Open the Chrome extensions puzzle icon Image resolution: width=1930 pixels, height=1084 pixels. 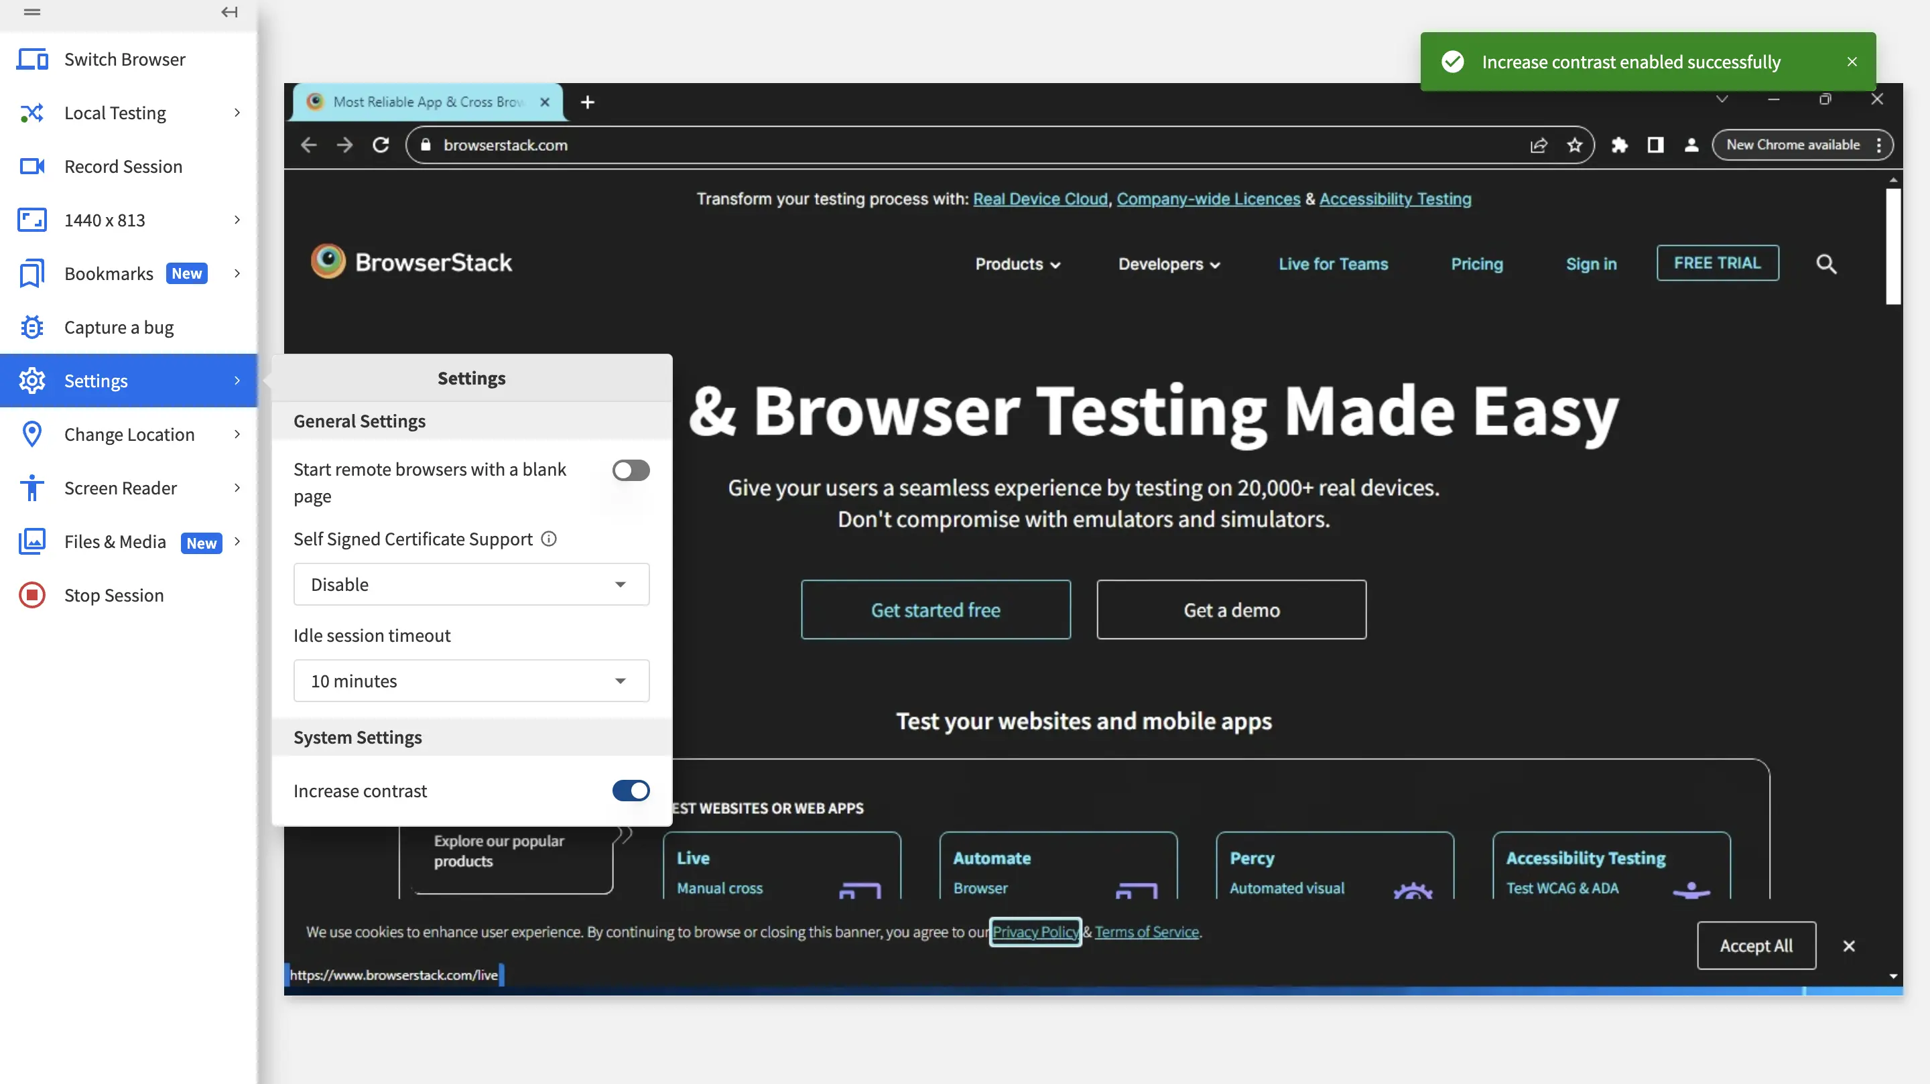pyautogui.click(x=1620, y=145)
